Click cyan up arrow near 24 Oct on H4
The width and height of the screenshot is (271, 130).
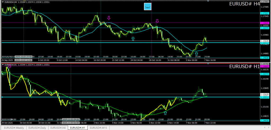click(133, 39)
